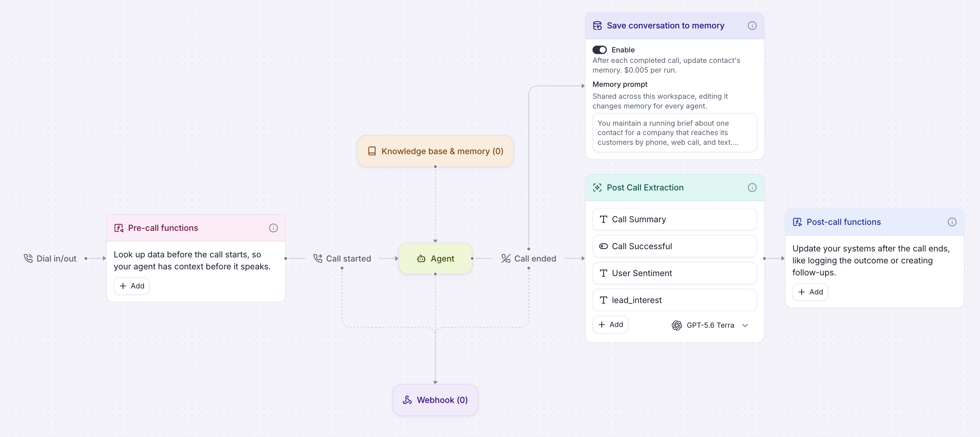
Task: Click the Post-call functions title
Action: coord(843,222)
